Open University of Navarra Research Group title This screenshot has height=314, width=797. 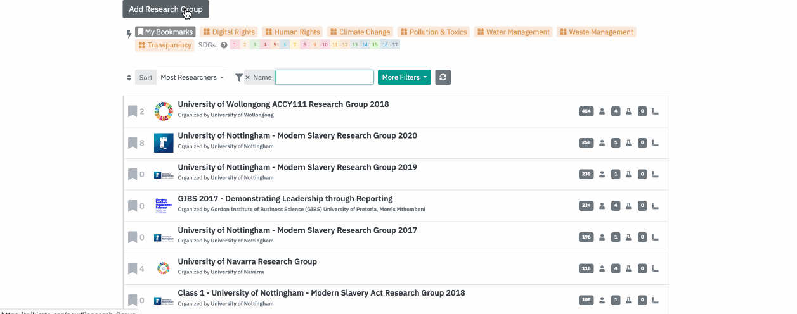(247, 261)
